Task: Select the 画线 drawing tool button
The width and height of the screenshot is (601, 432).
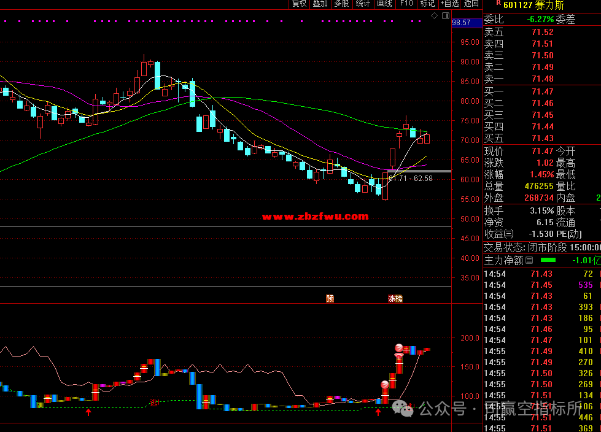Action: point(384,4)
